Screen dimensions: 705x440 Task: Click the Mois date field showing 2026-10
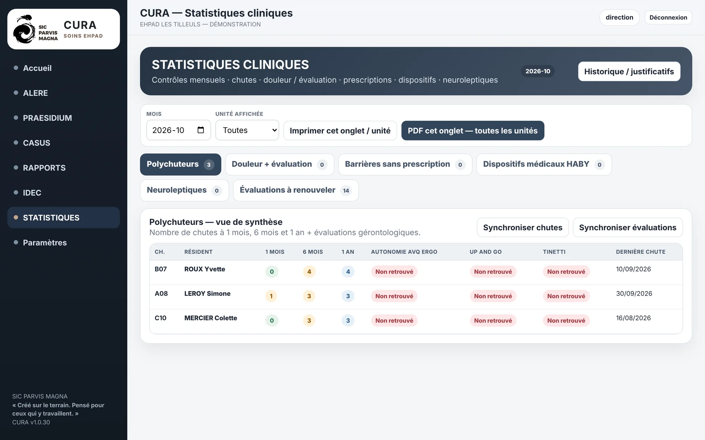coord(178,130)
